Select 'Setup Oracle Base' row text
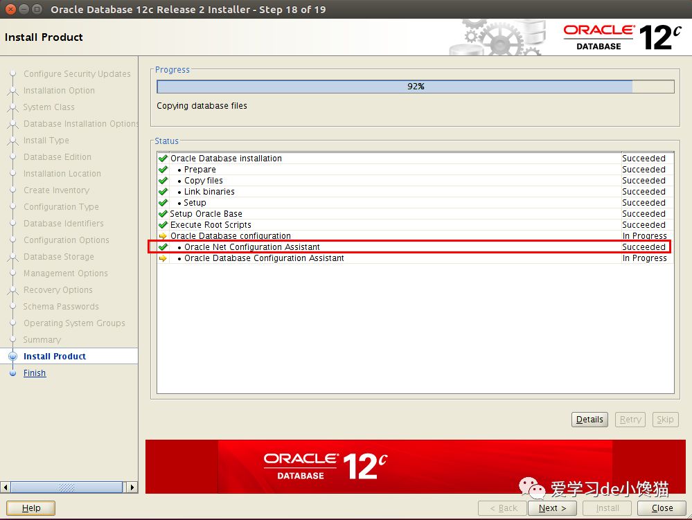Screen dimensions: 692x520 click(206, 214)
